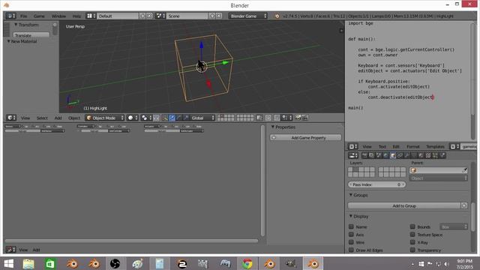Open Properties editor type selector icon

(353, 155)
